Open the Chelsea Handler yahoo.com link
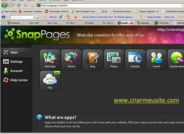Image resolution: width=184 pixels, height=134 pixels. [x=160, y=17]
